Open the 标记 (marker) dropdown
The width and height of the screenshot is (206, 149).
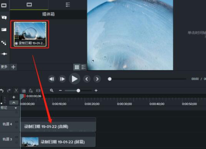click(16, 108)
